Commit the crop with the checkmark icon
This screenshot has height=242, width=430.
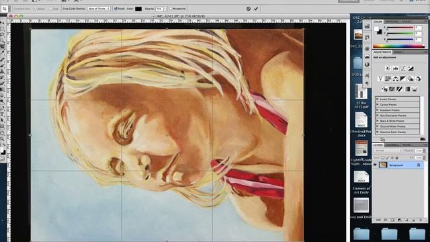coord(256,9)
